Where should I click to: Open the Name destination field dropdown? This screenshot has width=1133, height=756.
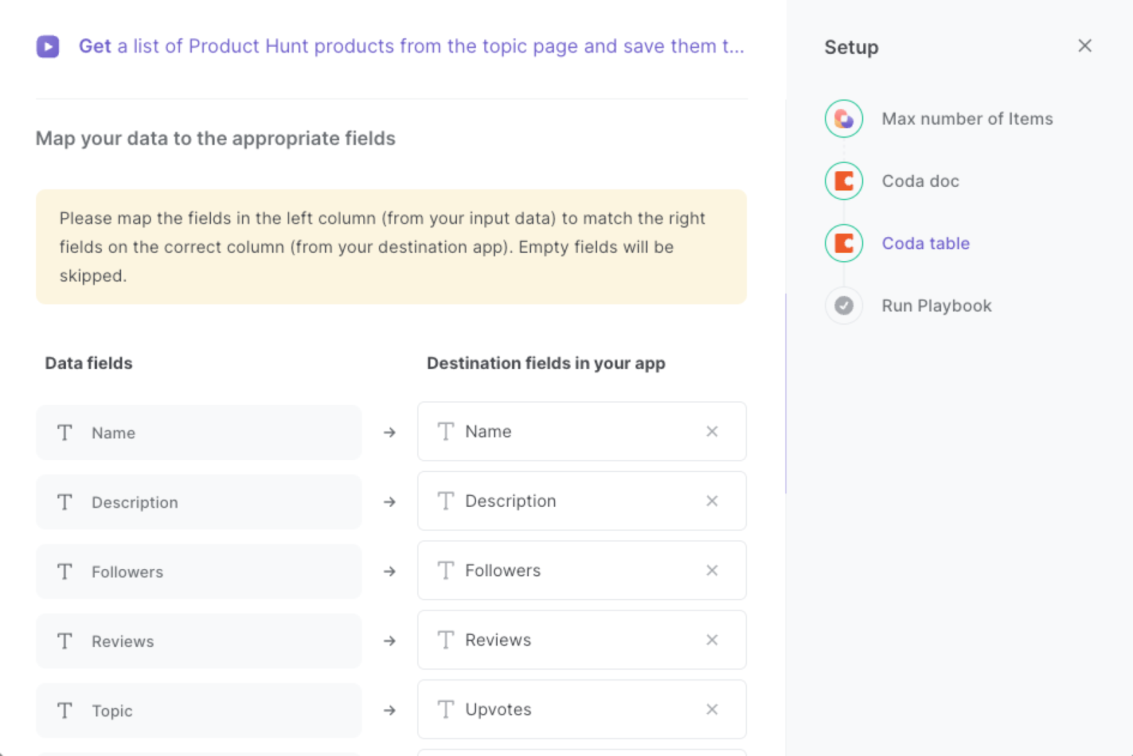(582, 431)
